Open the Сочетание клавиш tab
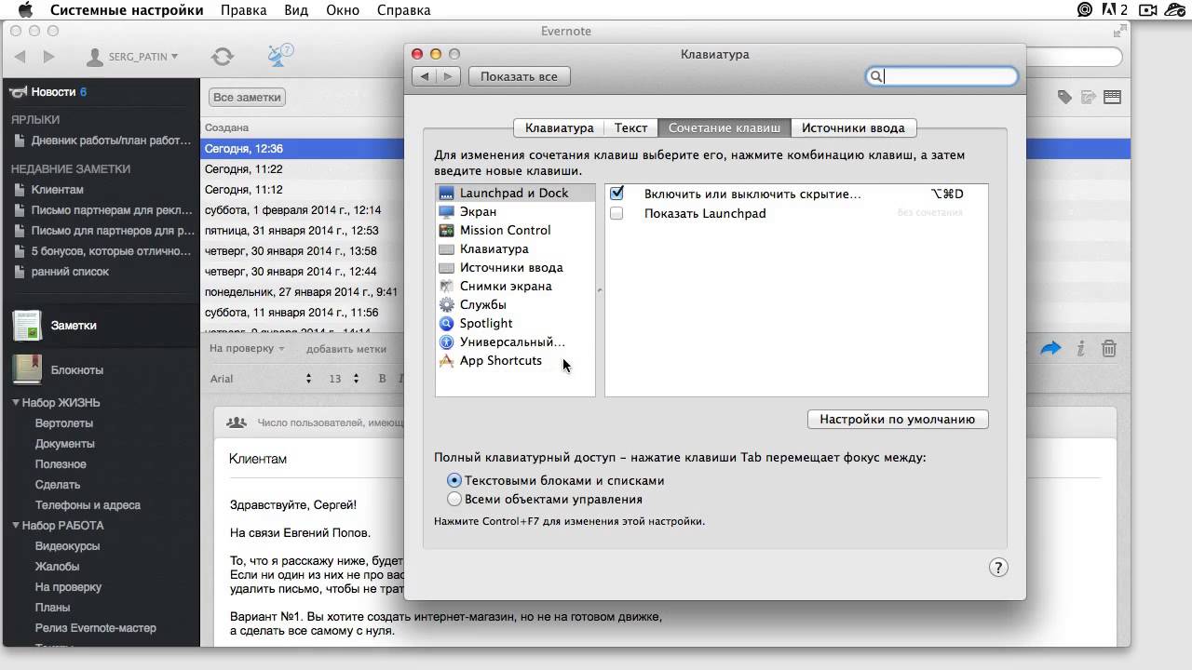 pyautogui.click(x=725, y=127)
